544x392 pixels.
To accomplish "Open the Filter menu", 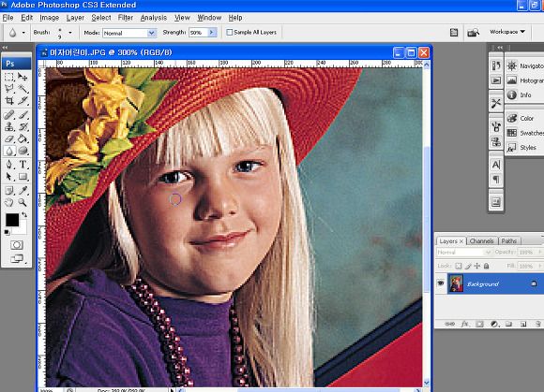I will pyautogui.click(x=126, y=18).
